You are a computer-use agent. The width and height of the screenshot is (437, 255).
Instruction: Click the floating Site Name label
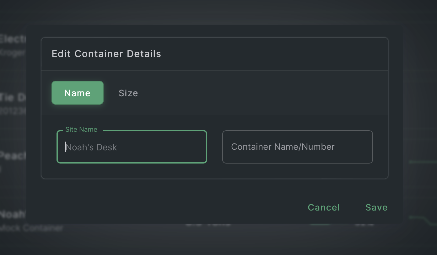click(x=81, y=129)
